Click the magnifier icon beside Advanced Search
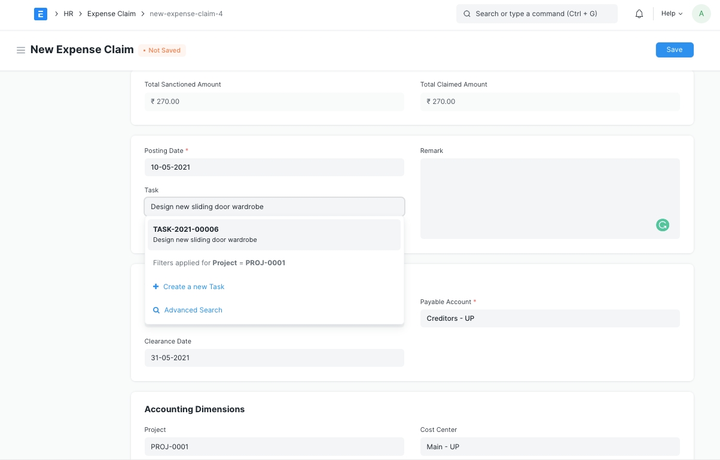The width and height of the screenshot is (720, 460). [157, 310]
